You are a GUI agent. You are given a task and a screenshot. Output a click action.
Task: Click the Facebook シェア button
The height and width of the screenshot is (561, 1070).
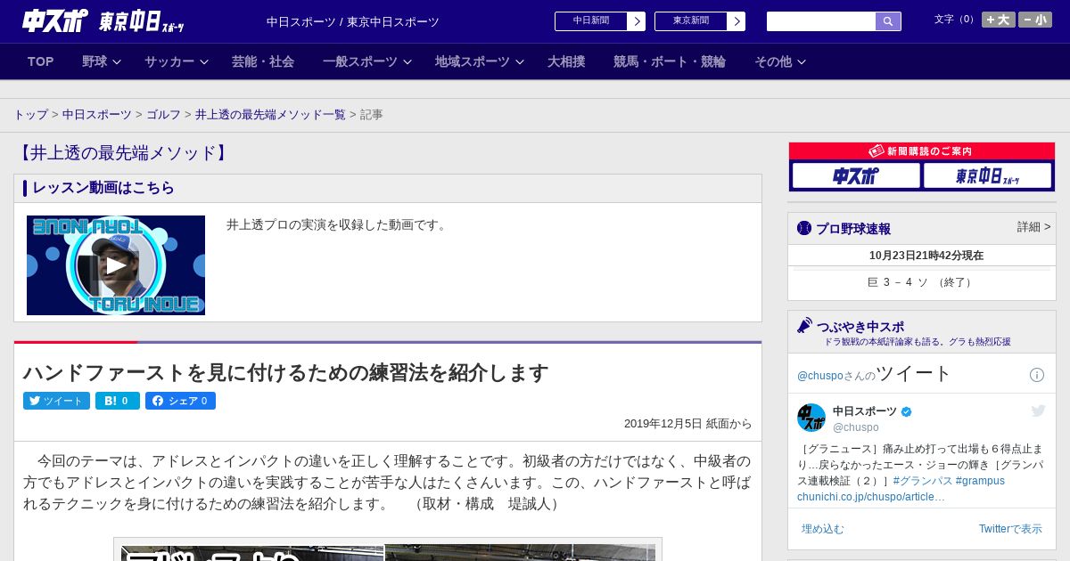coord(180,401)
